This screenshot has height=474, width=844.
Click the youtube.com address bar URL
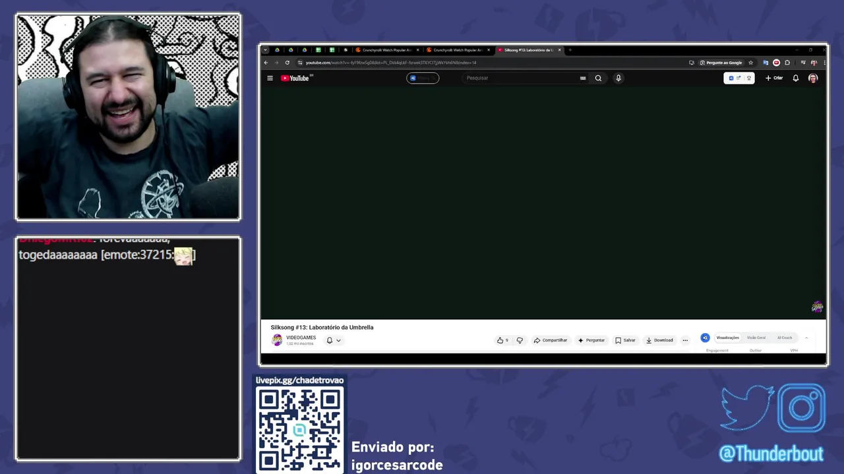(x=390, y=63)
